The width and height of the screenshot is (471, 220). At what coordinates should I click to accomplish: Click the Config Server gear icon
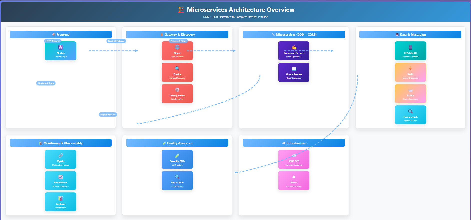[177, 90]
